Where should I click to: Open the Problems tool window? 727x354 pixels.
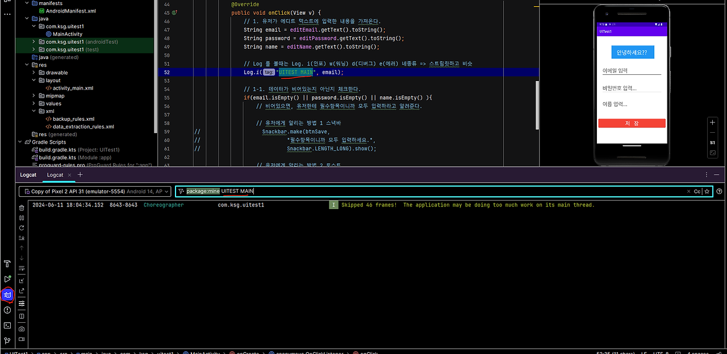point(7,310)
